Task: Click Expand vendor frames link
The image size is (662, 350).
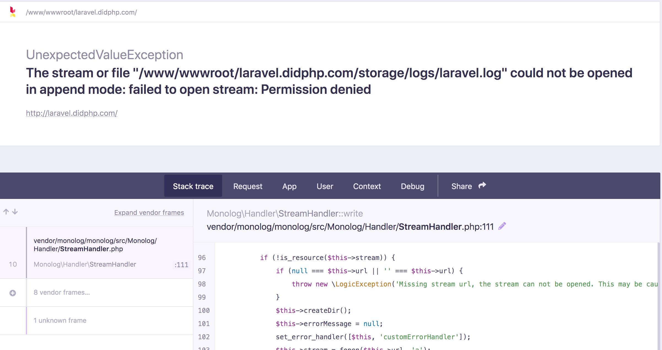Action: tap(149, 212)
